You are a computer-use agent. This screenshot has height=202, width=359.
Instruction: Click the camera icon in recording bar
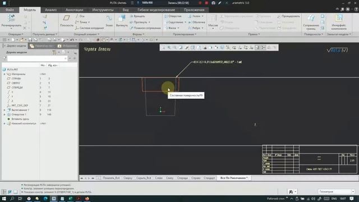pos(213,3)
